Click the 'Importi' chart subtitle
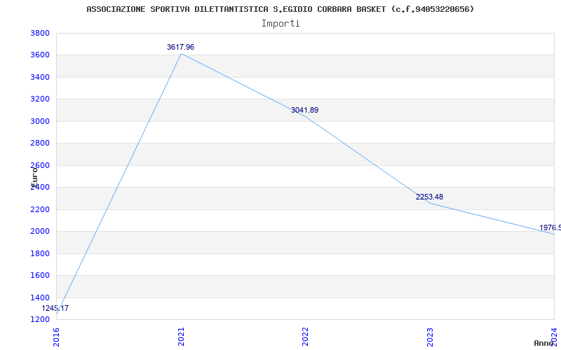This screenshot has height=350, width=561. click(280, 24)
